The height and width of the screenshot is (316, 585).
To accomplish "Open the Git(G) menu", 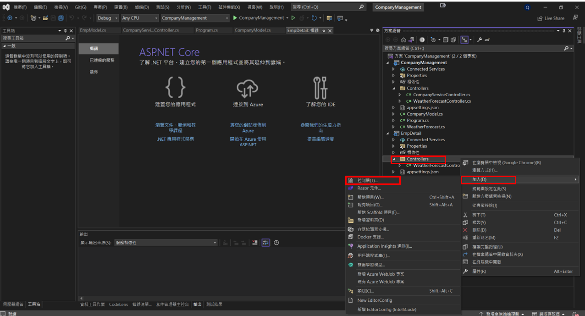I will [82, 7].
